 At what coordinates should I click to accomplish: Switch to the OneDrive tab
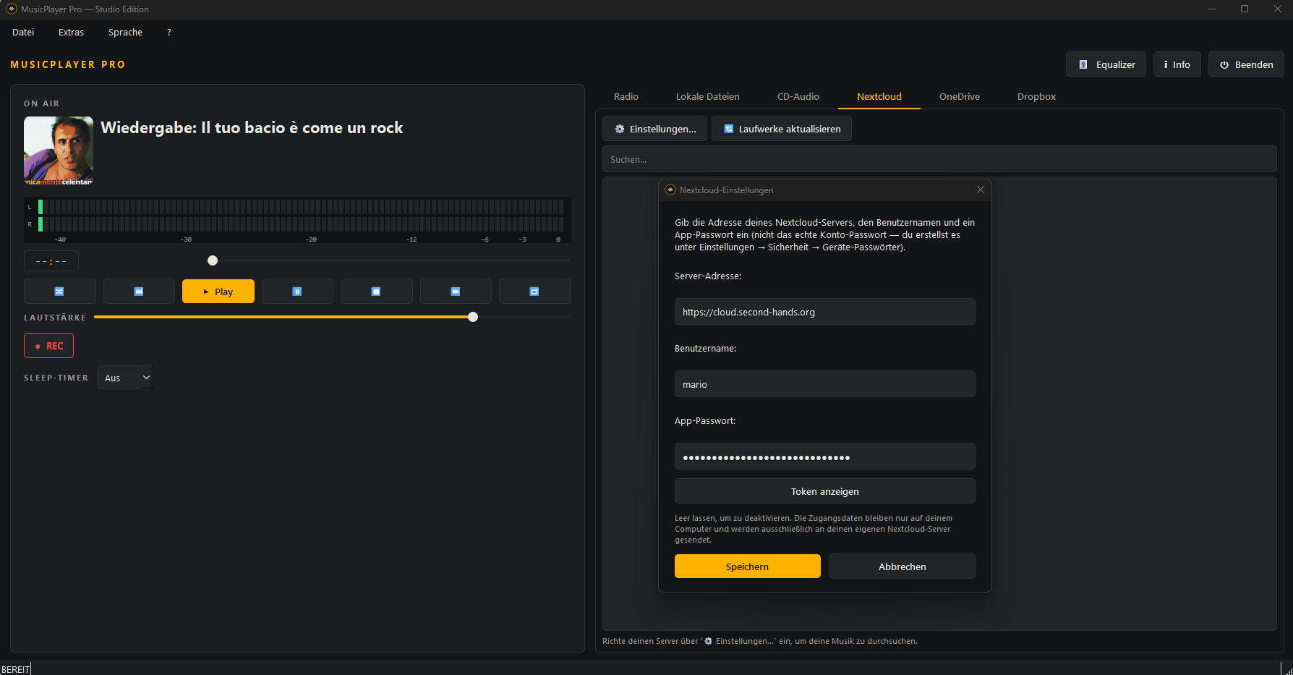[960, 97]
